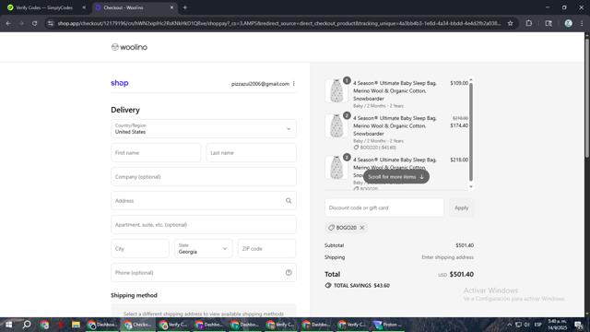Open the Proton app in the taskbar
Screen dimensions: 590x332
click(387, 325)
